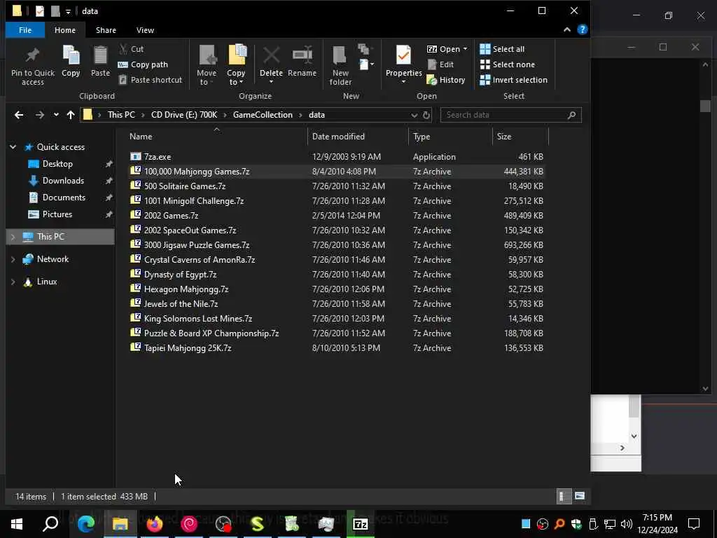Go up one folder level arrow
717x538 pixels.
click(x=71, y=115)
